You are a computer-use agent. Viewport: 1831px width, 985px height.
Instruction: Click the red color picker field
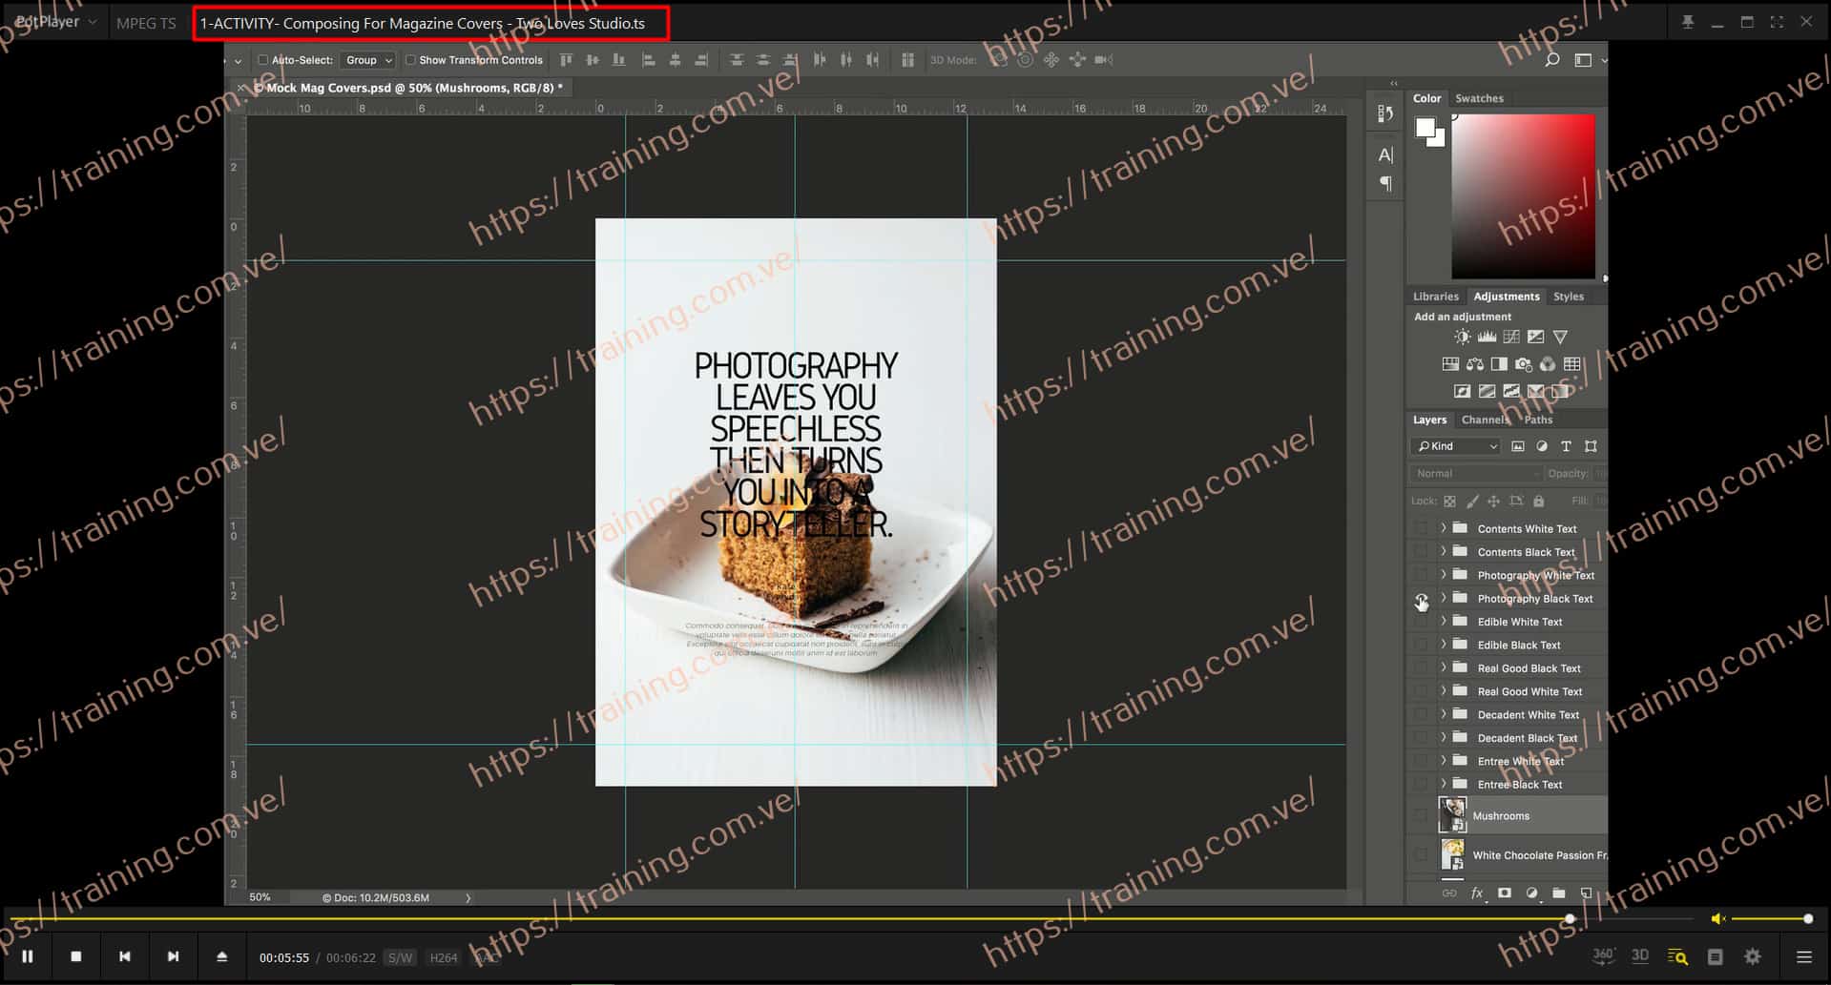1523,196
